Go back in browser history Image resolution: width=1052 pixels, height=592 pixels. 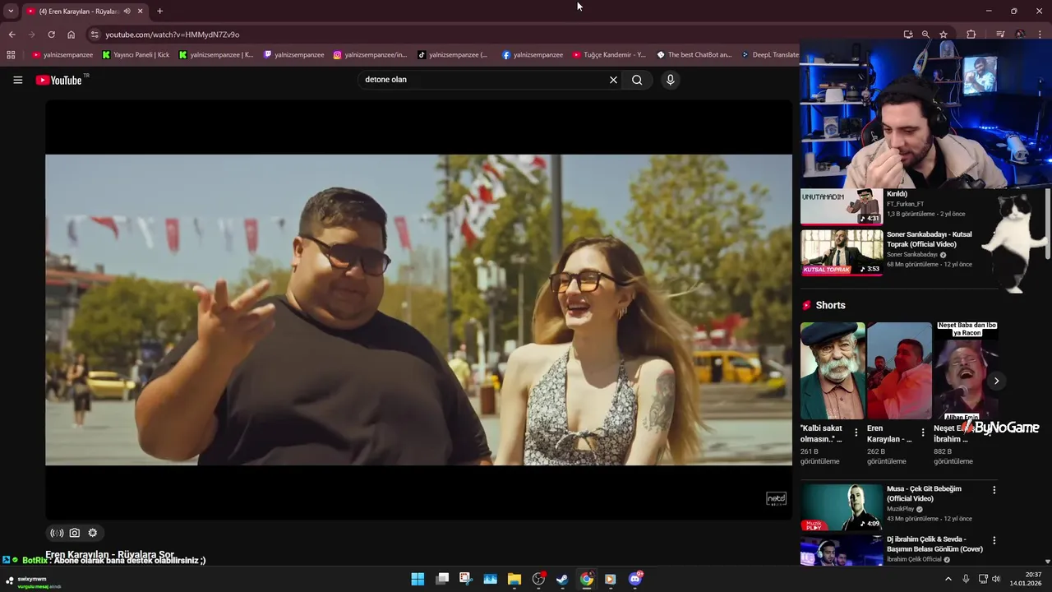click(12, 35)
